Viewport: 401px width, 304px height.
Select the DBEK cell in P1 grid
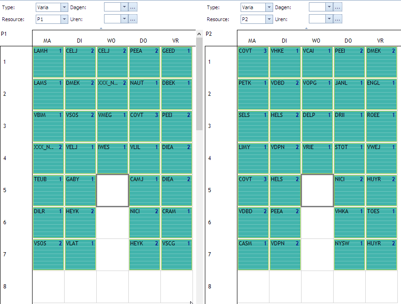tap(177, 94)
